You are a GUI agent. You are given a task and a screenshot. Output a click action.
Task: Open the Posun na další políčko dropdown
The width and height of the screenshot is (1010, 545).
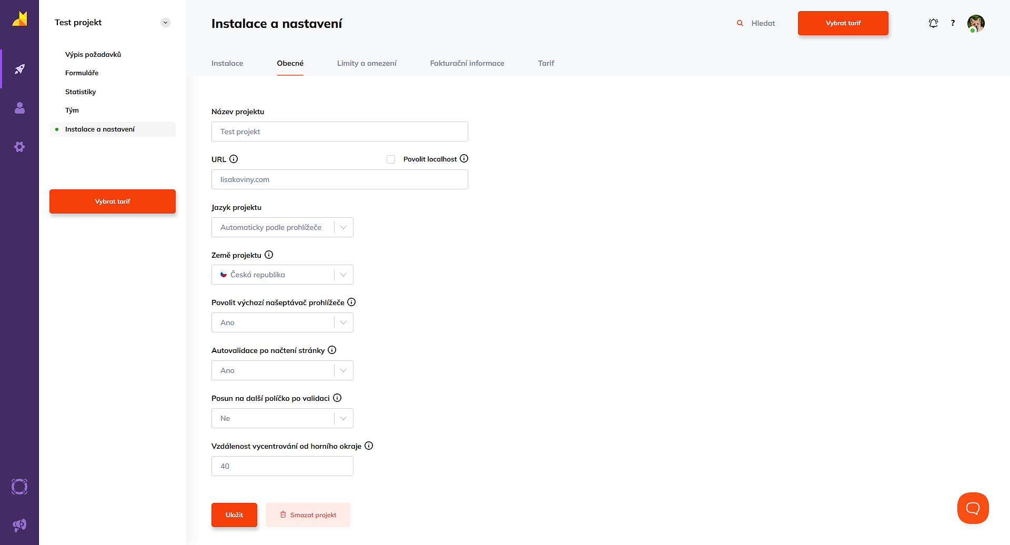[282, 418]
